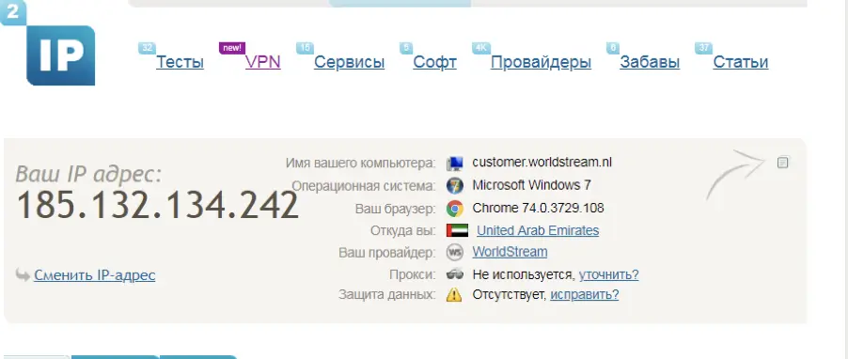This screenshot has height=359, width=848.
Task: Open the Софт menu item
Action: point(435,62)
